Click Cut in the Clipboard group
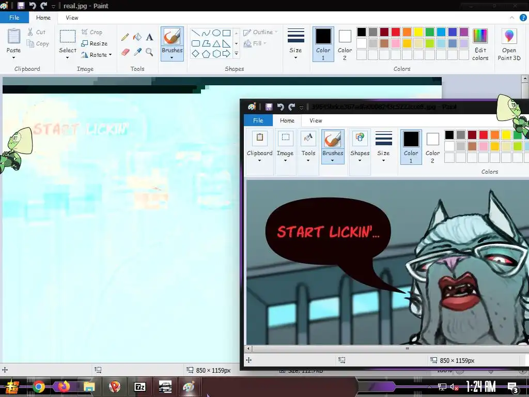This screenshot has width=529, height=397. point(37,32)
